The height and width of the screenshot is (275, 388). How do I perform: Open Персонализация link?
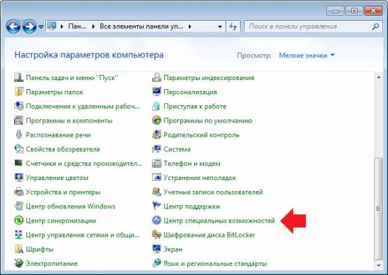click(190, 92)
